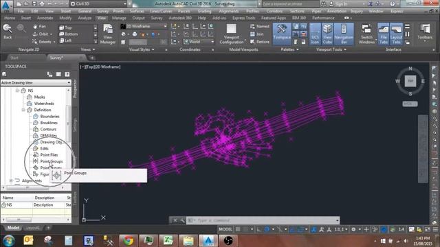This screenshot has height=247, width=440.
Task: Toggle File Tabs display
Action: click(384, 34)
